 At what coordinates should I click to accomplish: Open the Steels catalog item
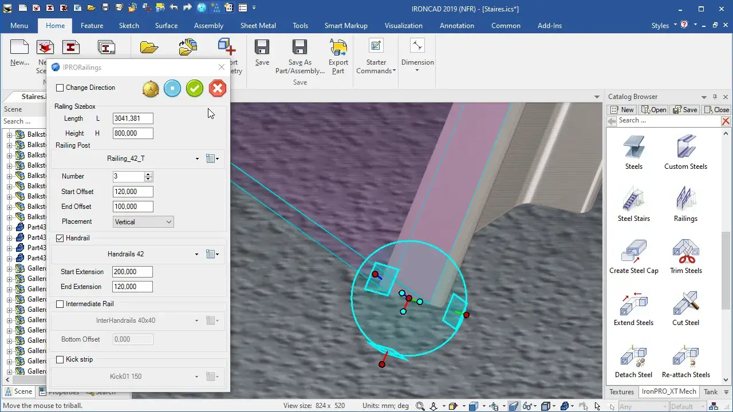pyautogui.click(x=634, y=153)
